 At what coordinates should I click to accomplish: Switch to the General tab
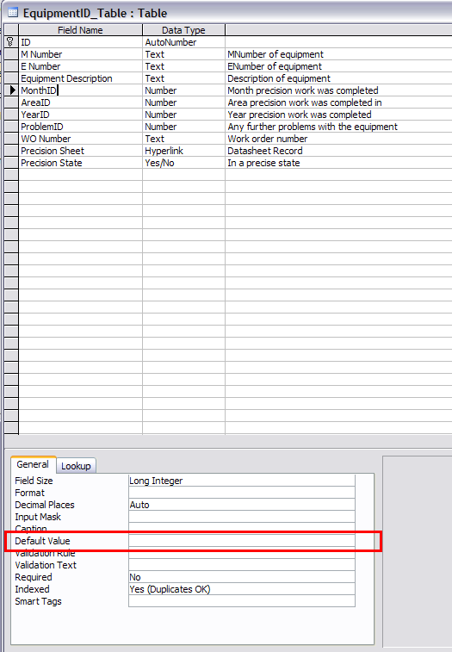pos(33,464)
